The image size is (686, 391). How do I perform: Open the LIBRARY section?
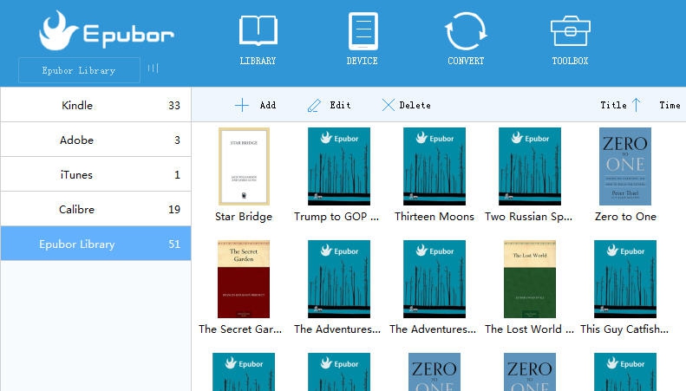pos(258,40)
